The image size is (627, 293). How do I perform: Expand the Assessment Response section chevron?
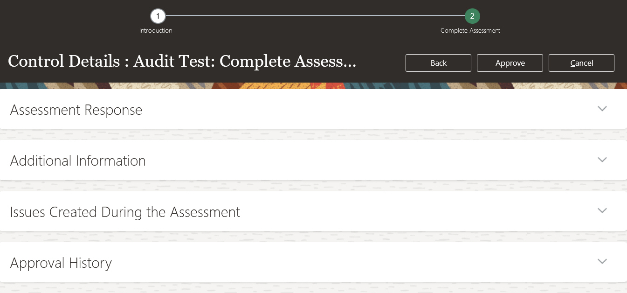click(x=602, y=109)
